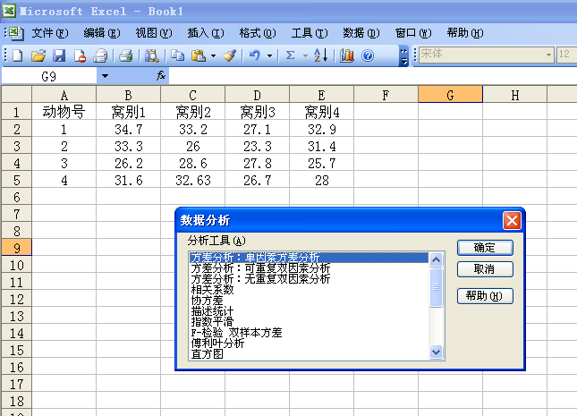Expand the Paste options dropdown arrow

click(x=213, y=56)
